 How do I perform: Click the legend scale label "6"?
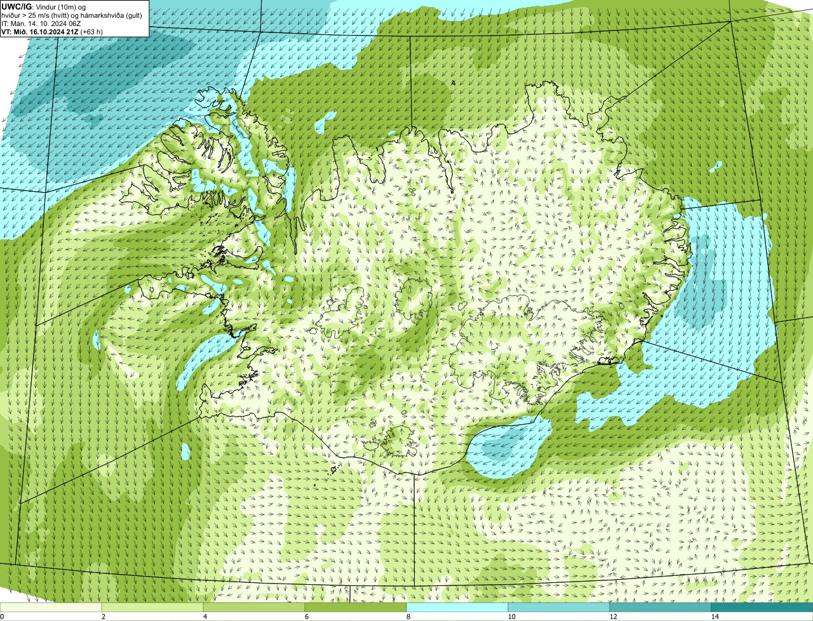coord(307,617)
